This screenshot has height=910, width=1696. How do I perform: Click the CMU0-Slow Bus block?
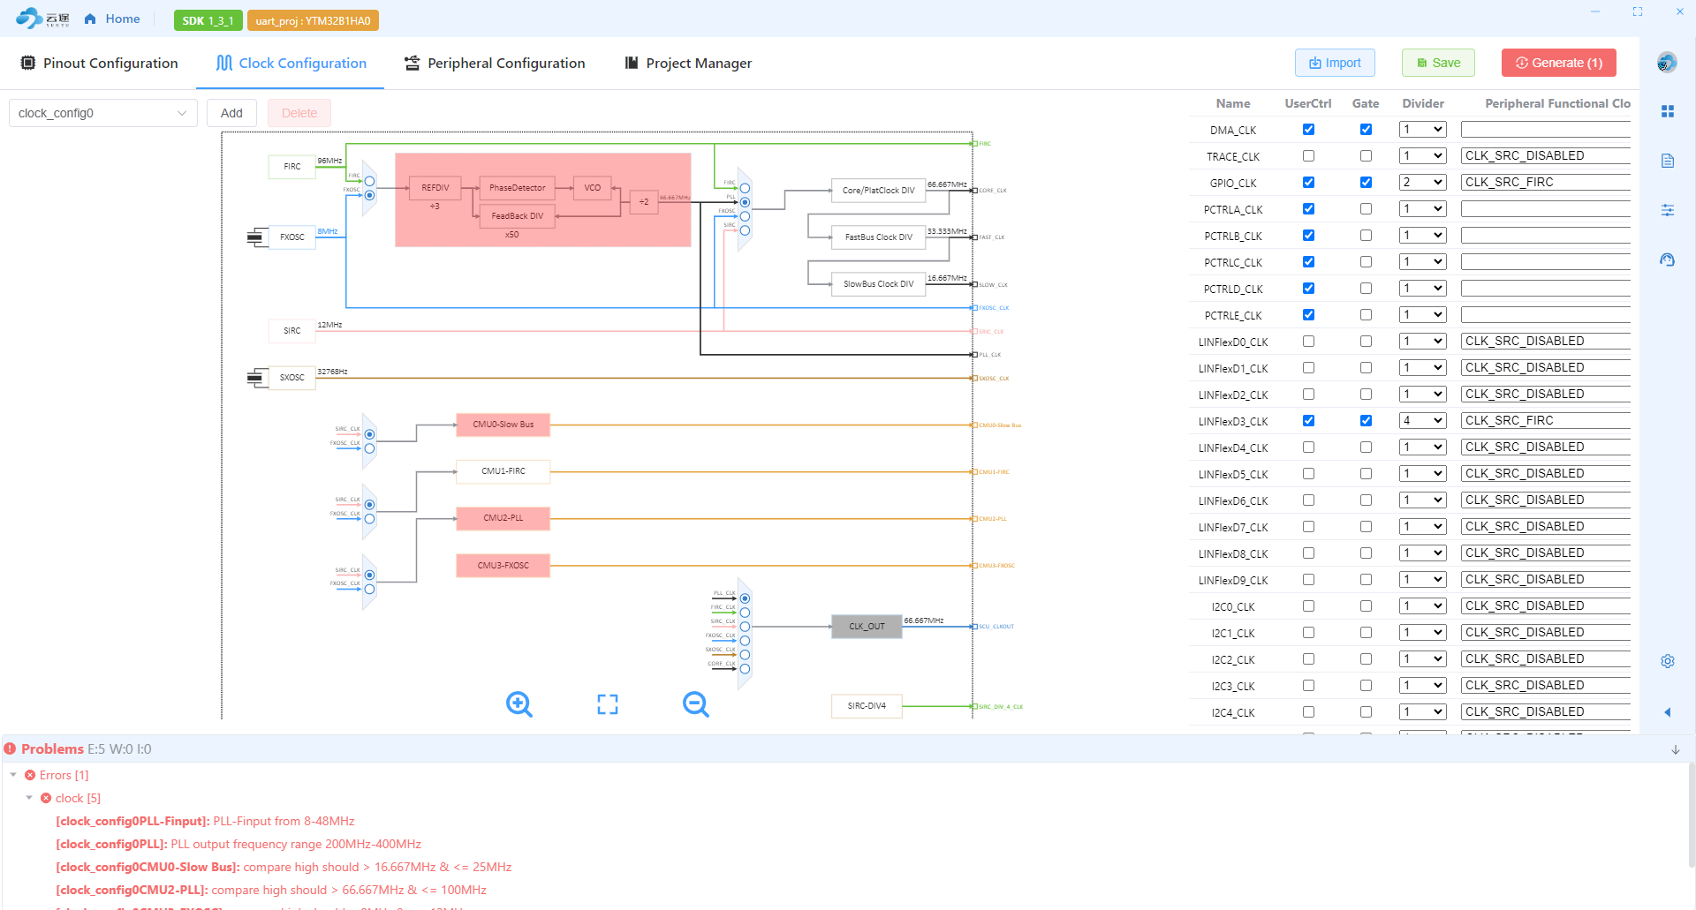(503, 425)
